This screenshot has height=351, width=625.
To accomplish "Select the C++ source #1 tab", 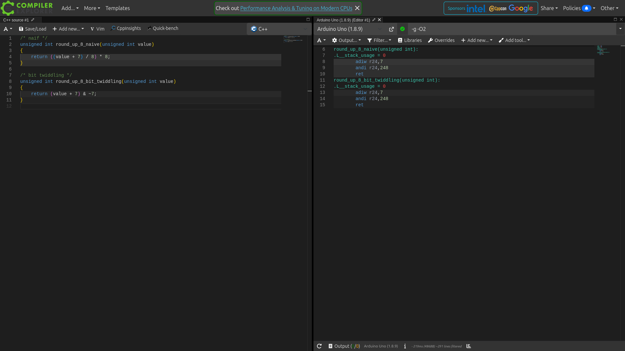I will pos(16,20).
